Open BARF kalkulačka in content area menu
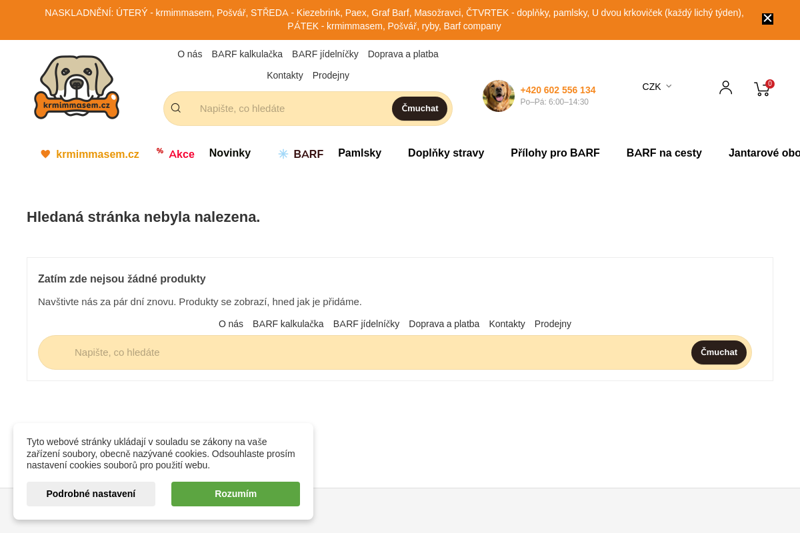The height and width of the screenshot is (533, 800). pos(288,324)
